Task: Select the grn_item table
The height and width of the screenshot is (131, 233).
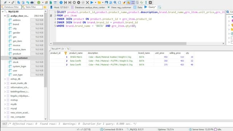Action: (17, 41)
